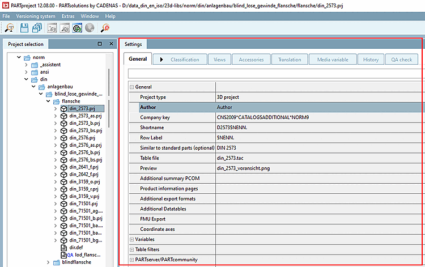Expand the PARTserver/PARTcommunity section
The height and width of the screenshot is (267, 425).
[x=131, y=260]
